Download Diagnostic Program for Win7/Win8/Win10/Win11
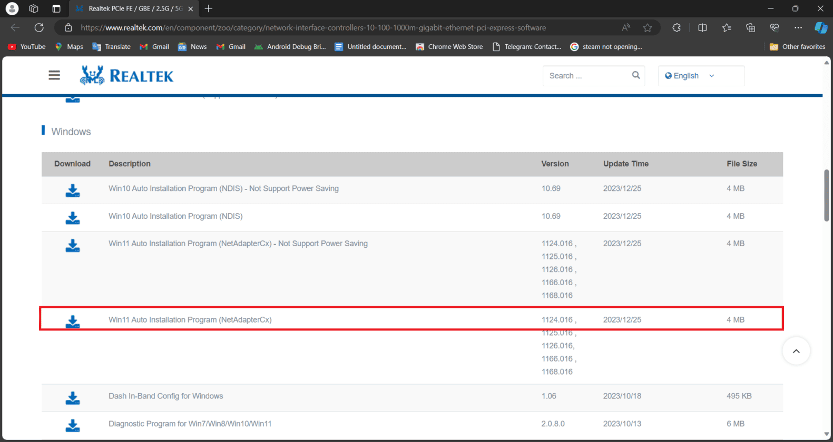 pos(72,425)
